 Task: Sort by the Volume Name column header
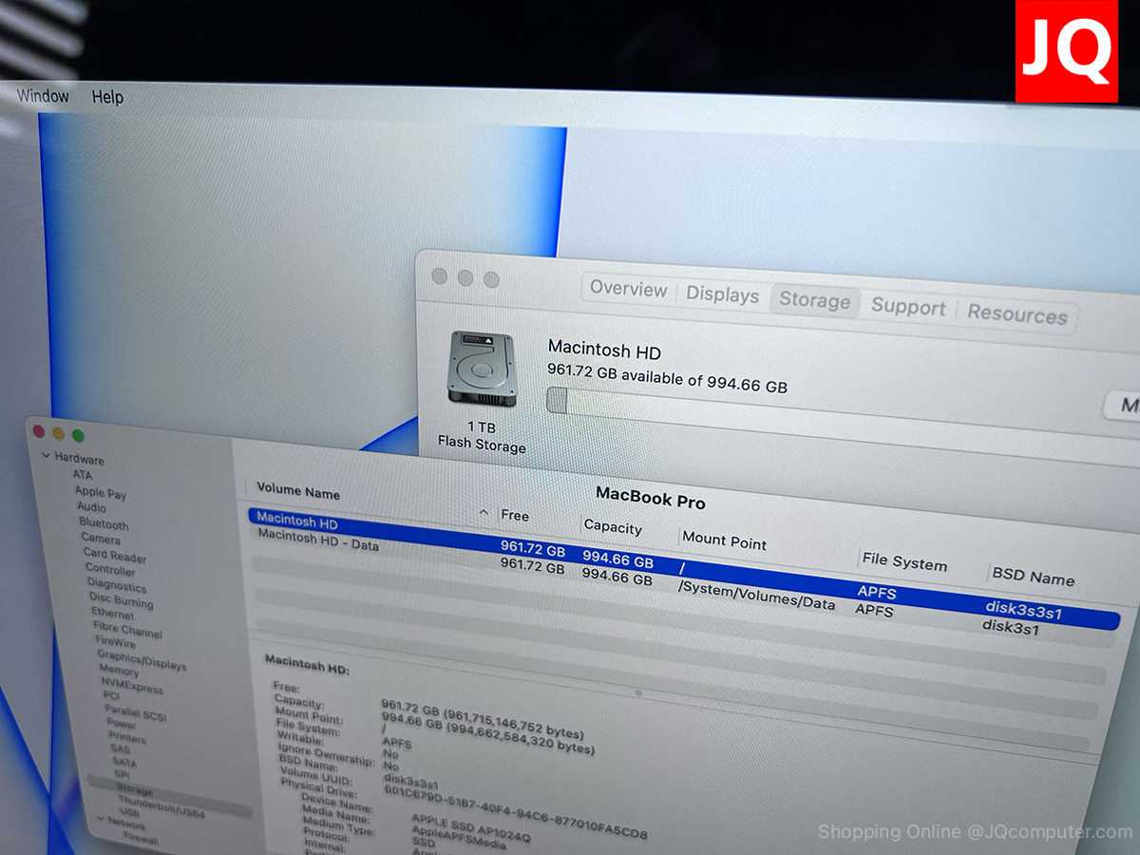[298, 491]
